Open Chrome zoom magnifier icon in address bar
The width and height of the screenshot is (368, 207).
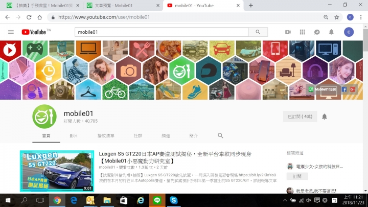[x=326, y=17]
